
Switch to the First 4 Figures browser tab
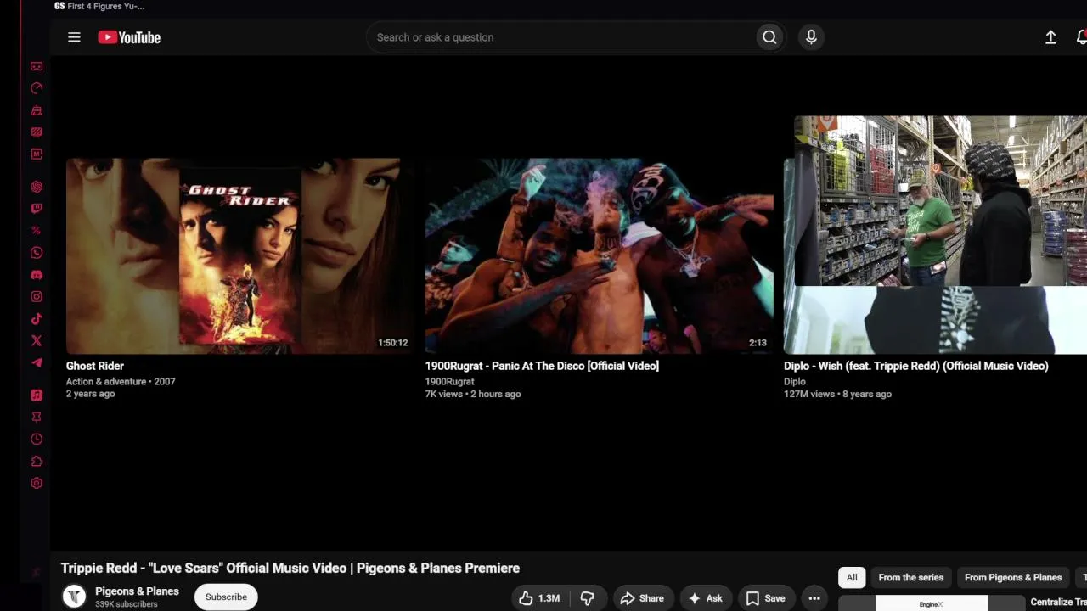[x=100, y=6]
